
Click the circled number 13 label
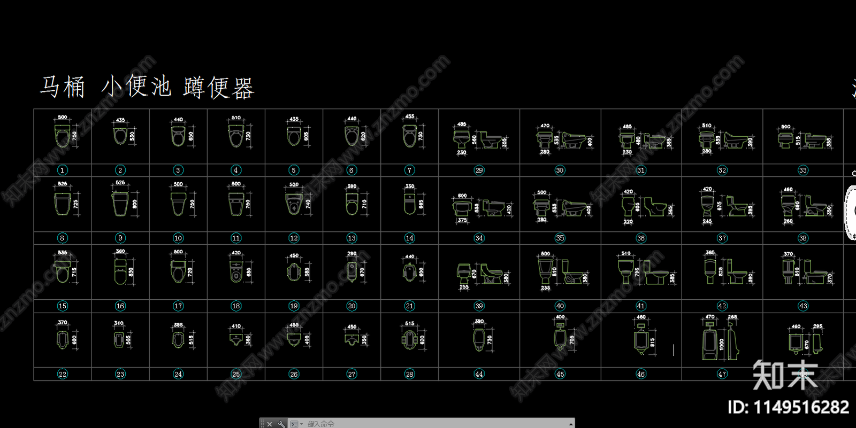(351, 238)
